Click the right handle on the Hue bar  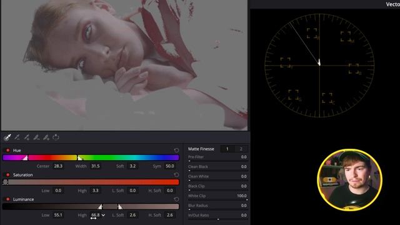click(x=79, y=157)
